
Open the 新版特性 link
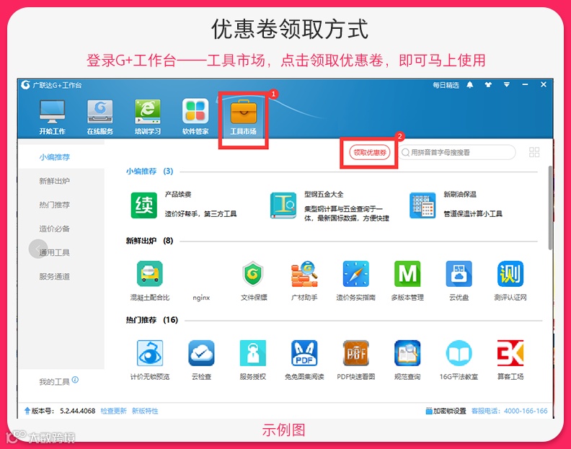145,411
